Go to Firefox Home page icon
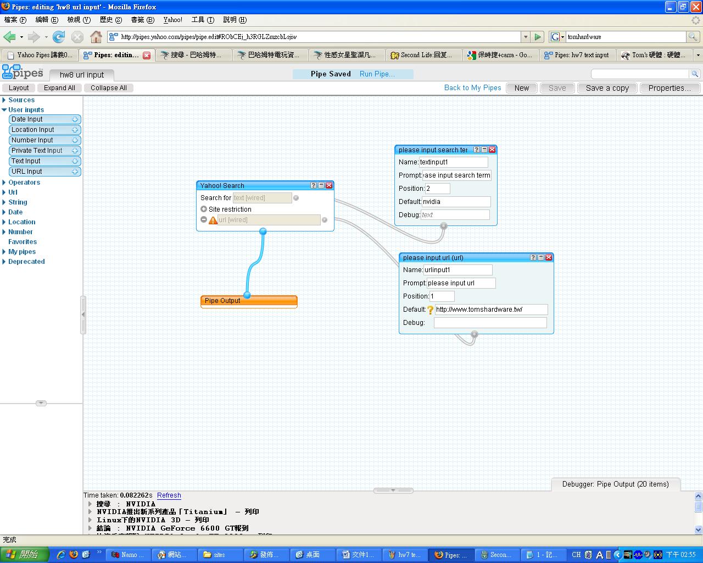The image size is (703, 563). point(96,37)
